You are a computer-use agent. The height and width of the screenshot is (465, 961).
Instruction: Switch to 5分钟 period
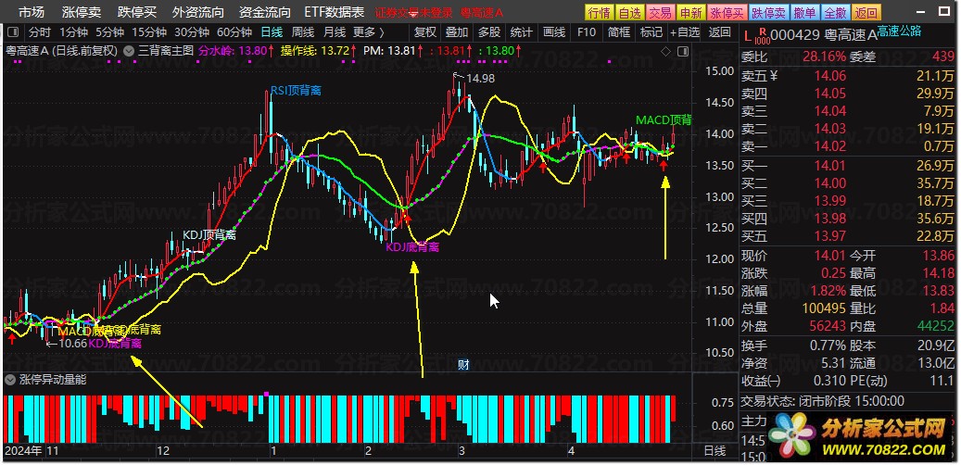click(x=109, y=32)
